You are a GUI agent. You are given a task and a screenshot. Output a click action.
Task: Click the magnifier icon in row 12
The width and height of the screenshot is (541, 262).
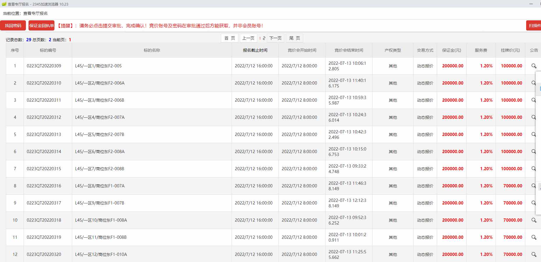pyautogui.click(x=534, y=254)
